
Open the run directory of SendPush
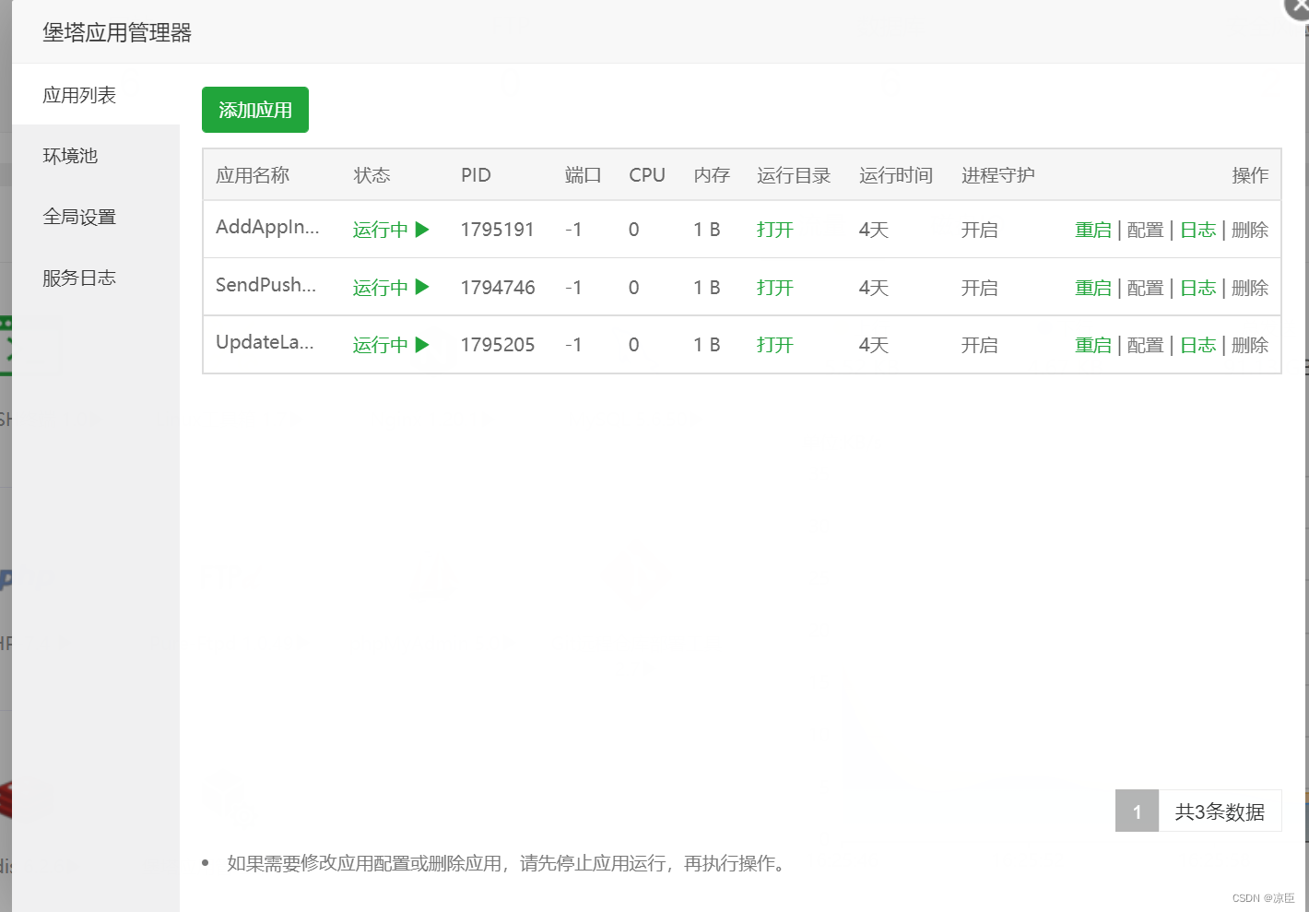pyautogui.click(x=774, y=287)
